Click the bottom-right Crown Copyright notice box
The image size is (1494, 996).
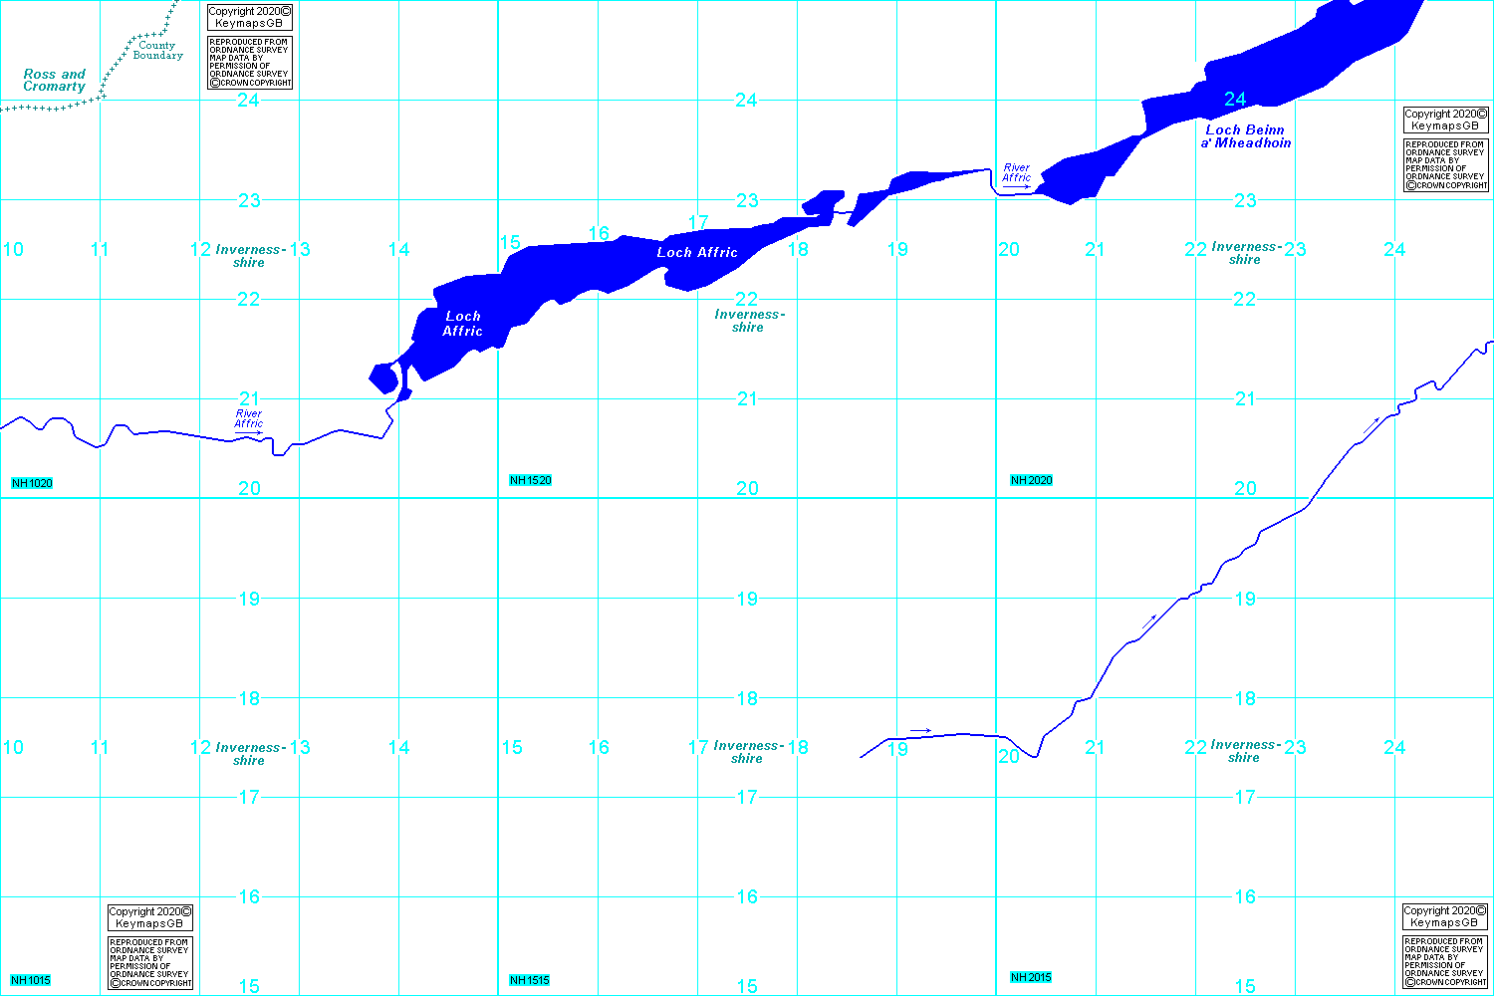[1444, 962]
